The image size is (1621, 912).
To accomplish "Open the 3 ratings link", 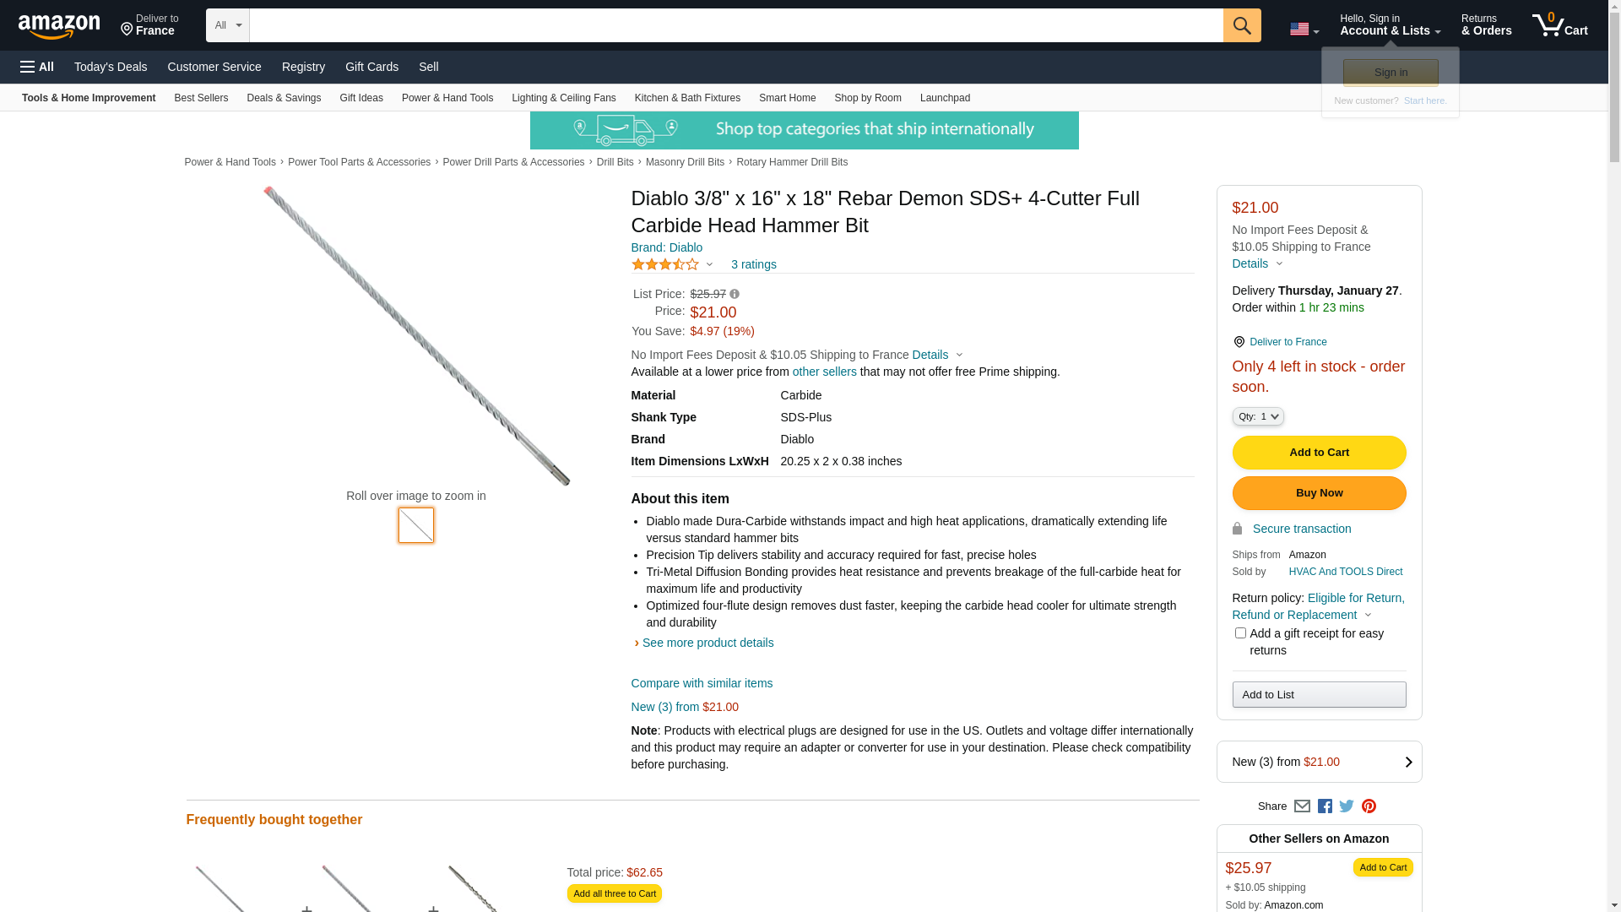I will 753,265.
